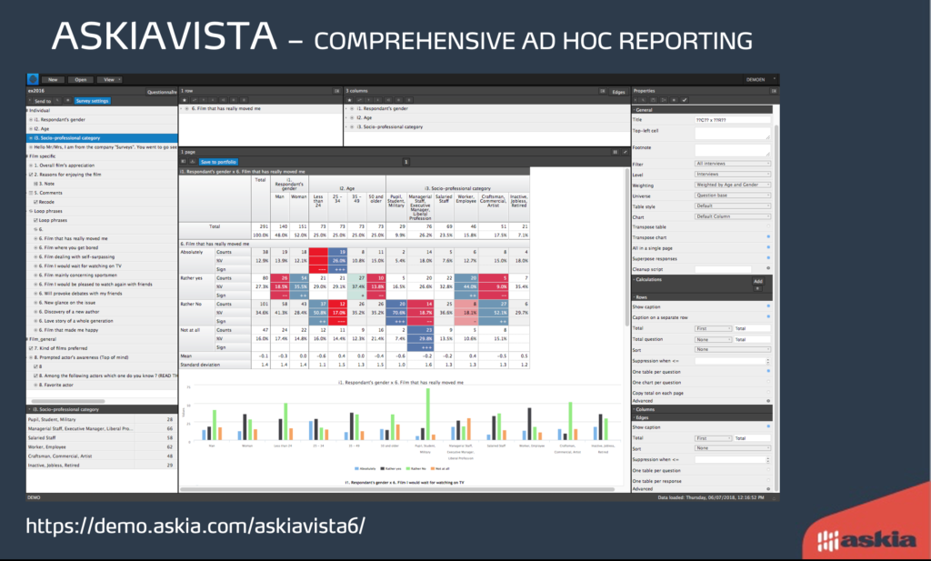Click the pause-style icon in the 1 page header
This screenshot has width=931, height=561.
(x=616, y=152)
